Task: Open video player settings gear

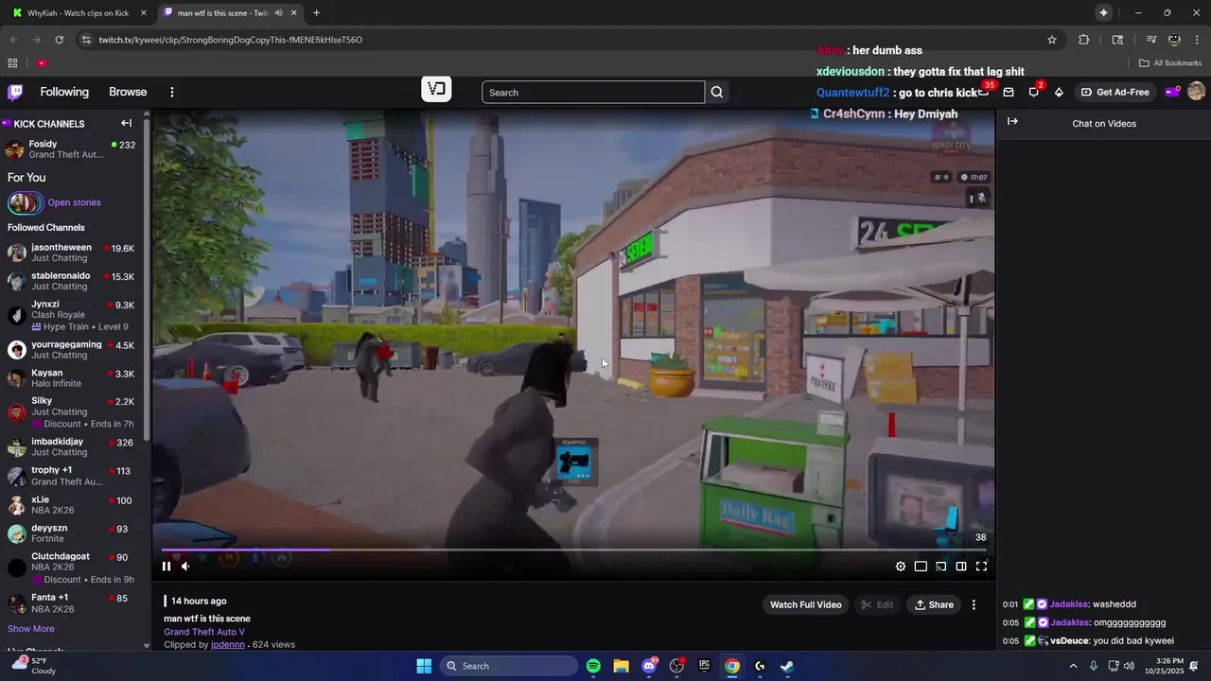Action: tap(901, 567)
